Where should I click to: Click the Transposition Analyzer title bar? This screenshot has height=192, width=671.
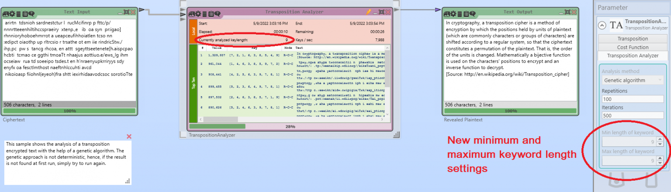pos(291,12)
